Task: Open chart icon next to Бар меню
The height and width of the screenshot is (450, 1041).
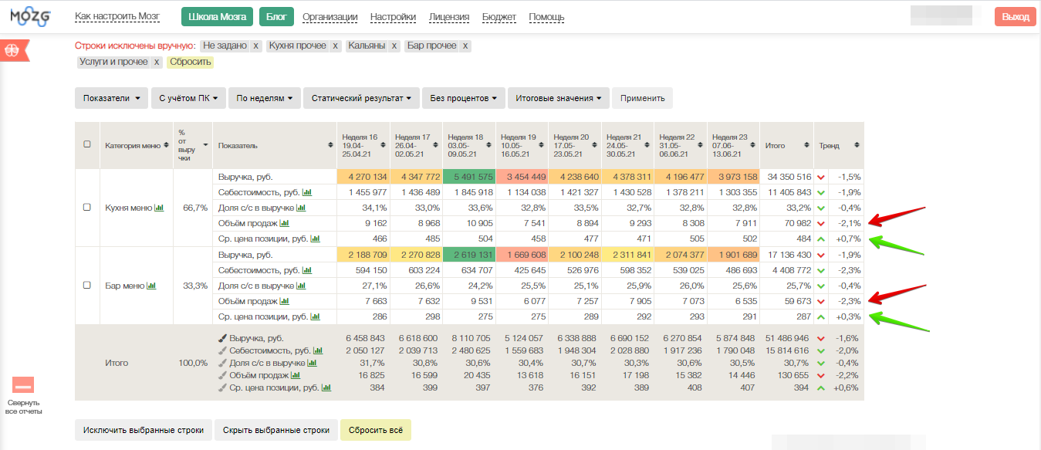Action: point(151,286)
